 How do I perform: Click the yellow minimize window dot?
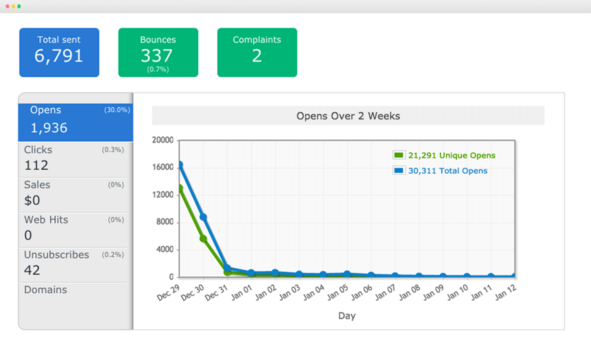13,7
